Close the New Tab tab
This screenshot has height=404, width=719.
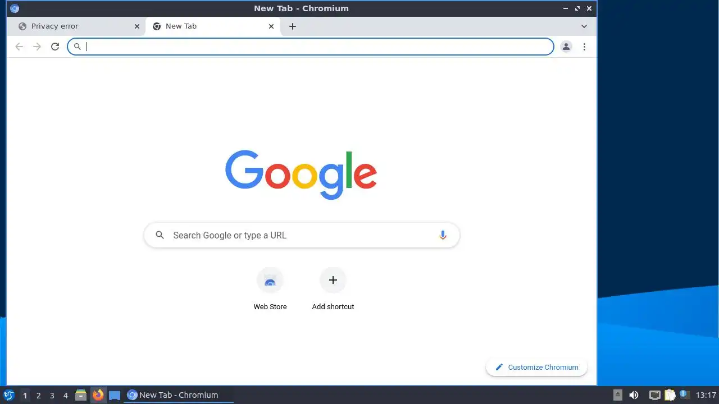coord(271,26)
